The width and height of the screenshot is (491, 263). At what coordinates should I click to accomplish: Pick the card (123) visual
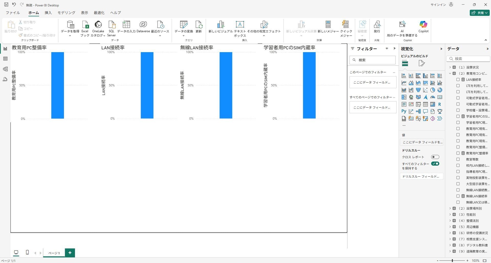coord(440,97)
